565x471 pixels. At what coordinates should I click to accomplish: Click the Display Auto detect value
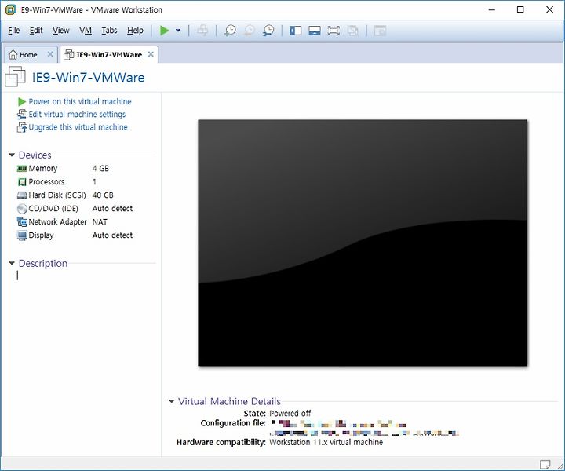point(112,235)
